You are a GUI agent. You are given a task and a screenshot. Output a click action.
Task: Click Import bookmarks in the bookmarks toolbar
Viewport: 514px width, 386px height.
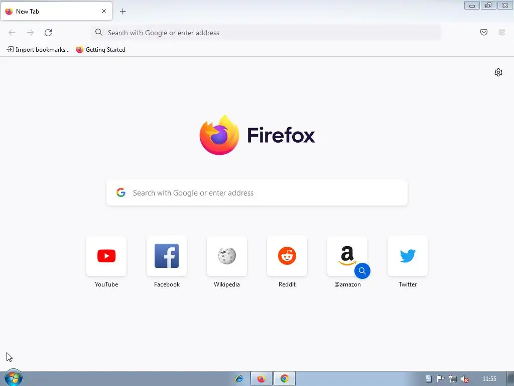point(38,50)
